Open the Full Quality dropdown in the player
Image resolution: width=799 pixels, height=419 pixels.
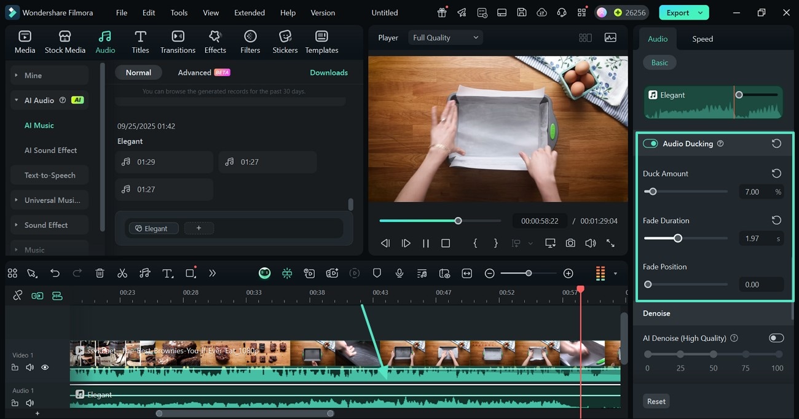(x=446, y=37)
